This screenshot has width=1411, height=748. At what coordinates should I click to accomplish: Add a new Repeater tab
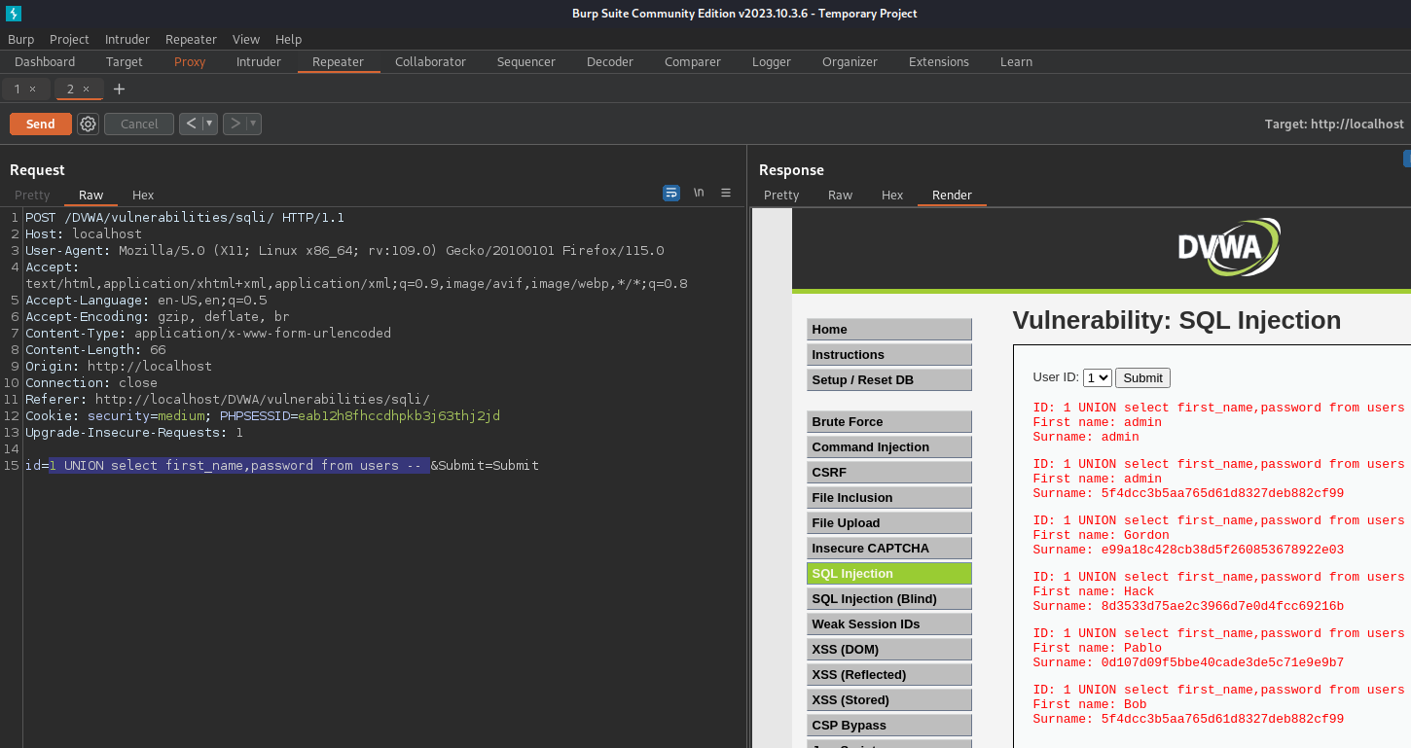click(119, 89)
